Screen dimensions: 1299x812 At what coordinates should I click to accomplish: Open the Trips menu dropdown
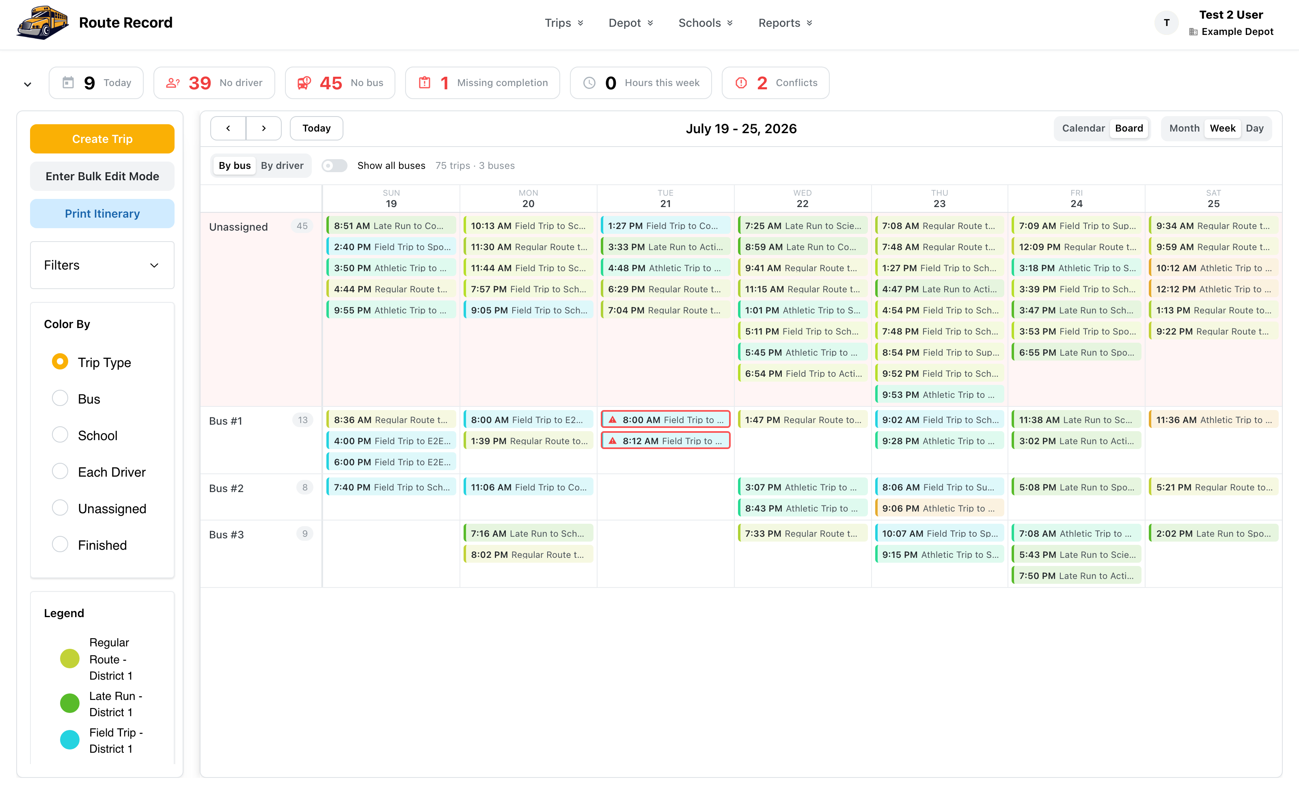[x=563, y=23]
